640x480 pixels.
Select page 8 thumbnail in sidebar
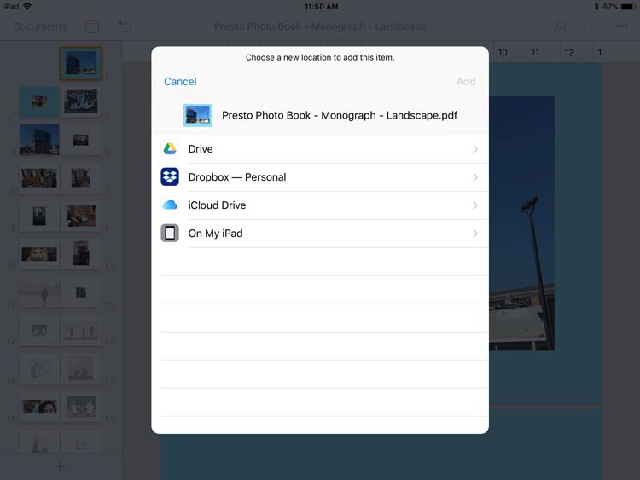(x=39, y=217)
